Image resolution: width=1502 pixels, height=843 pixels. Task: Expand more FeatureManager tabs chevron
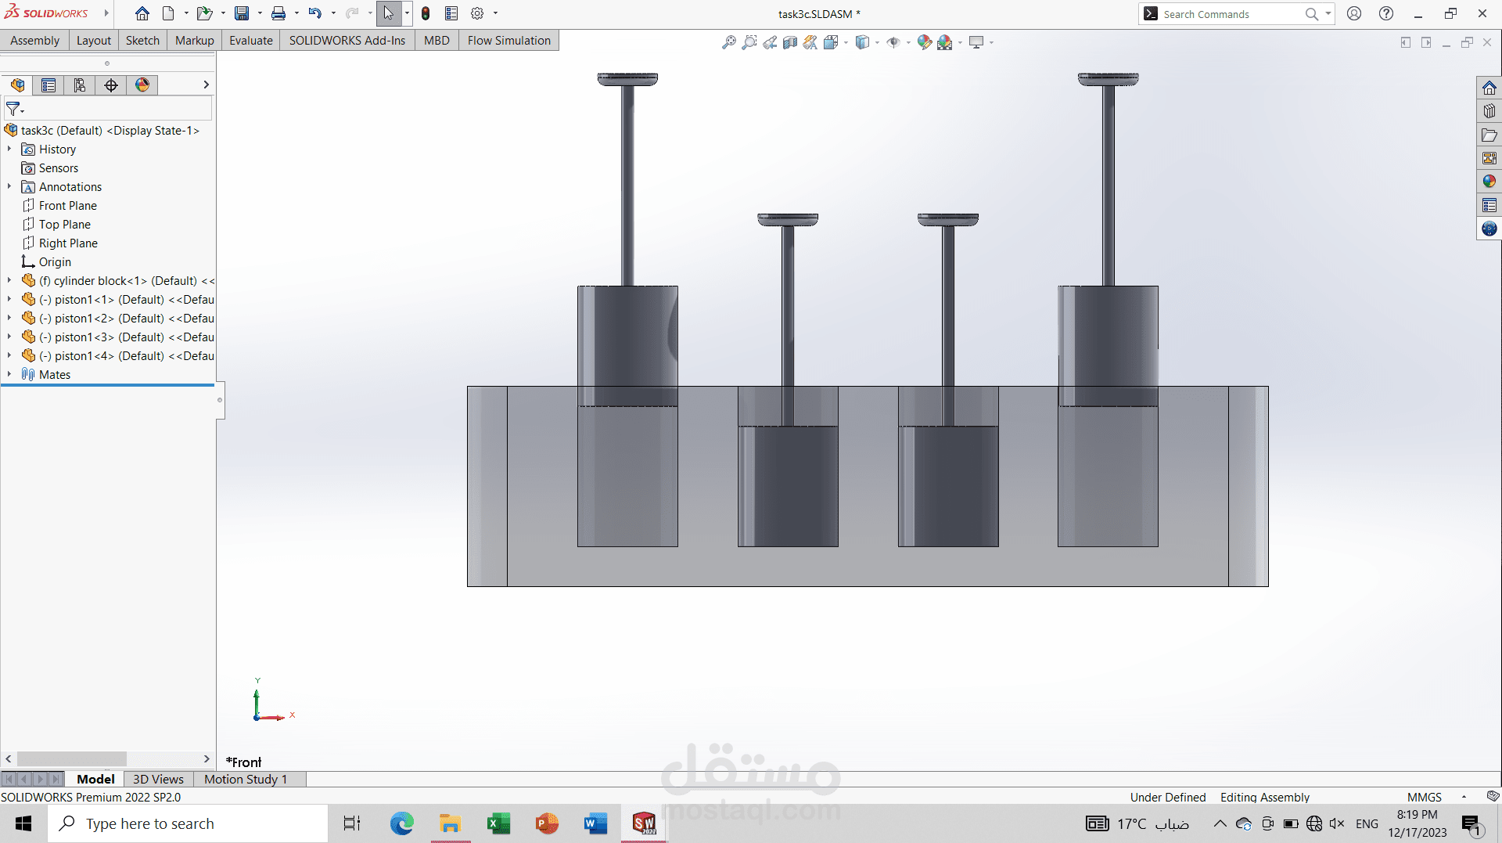click(x=206, y=85)
